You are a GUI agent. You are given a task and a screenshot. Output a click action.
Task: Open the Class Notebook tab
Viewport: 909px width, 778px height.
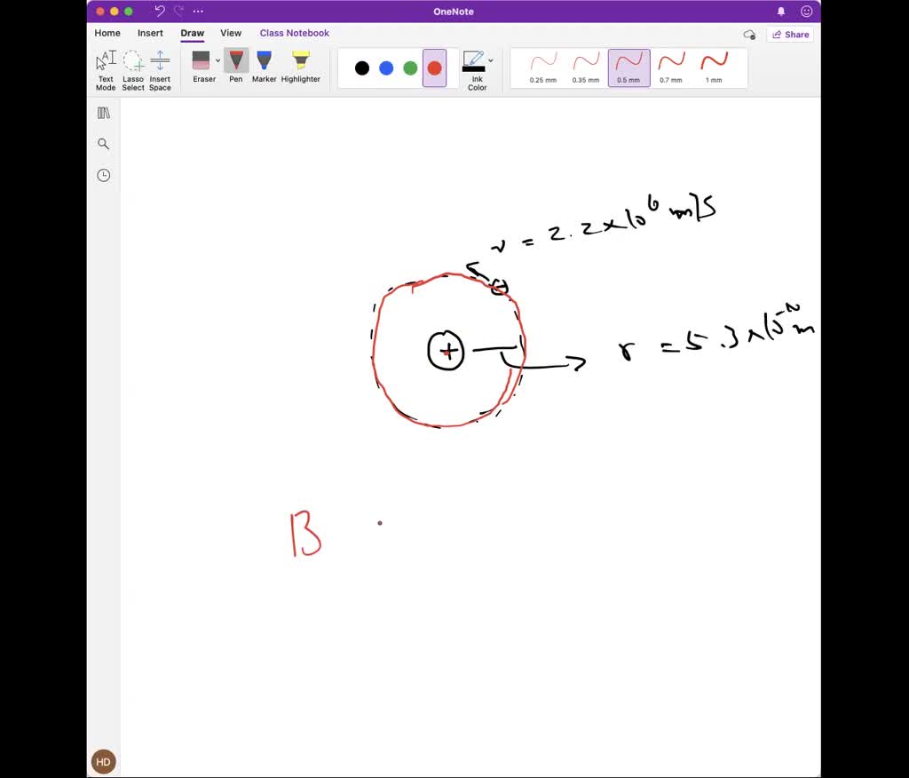(x=294, y=33)
